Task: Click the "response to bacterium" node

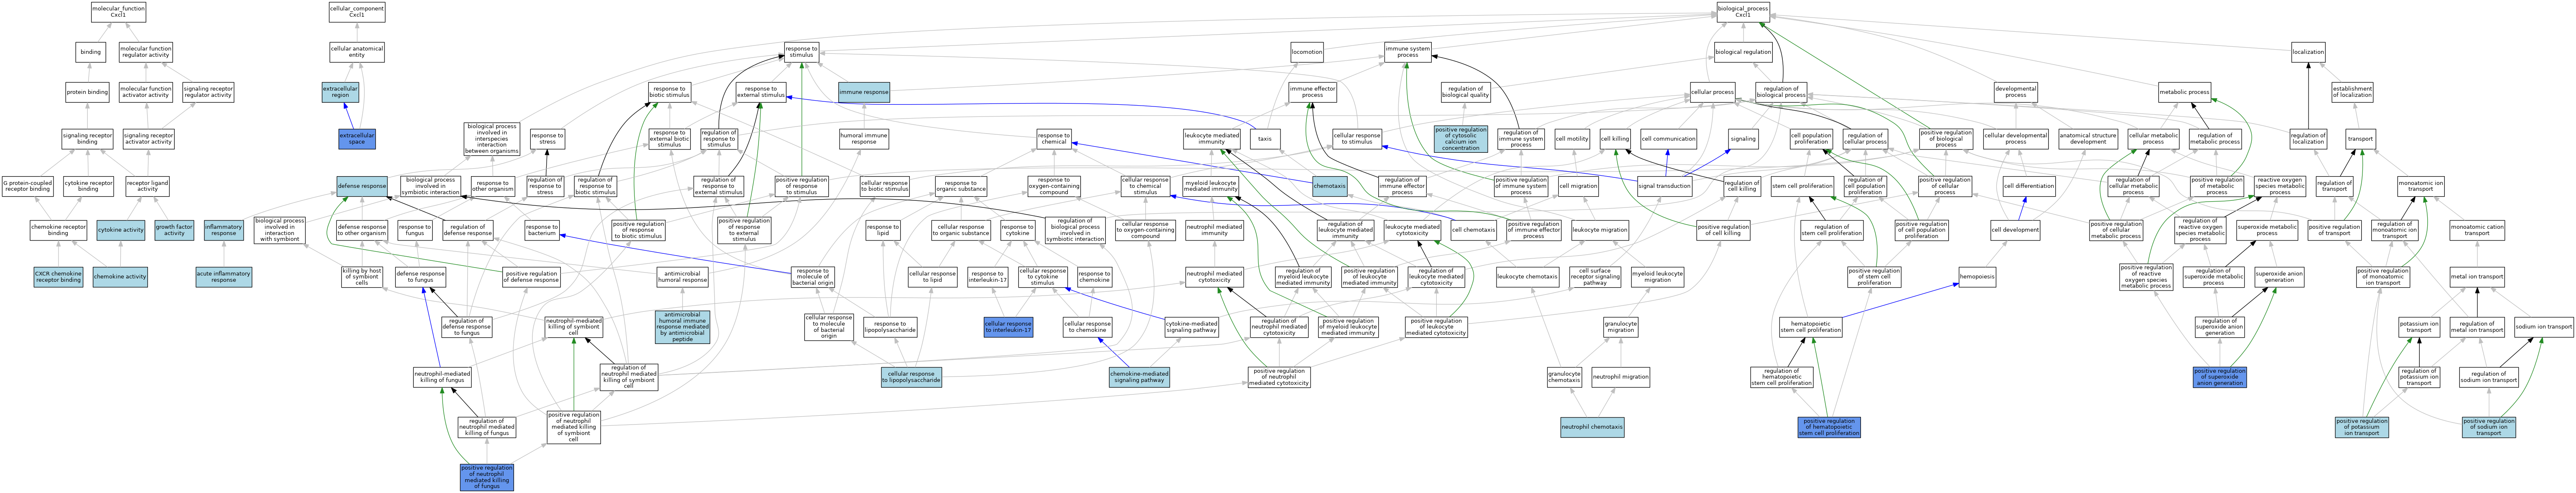Action: 542,230
